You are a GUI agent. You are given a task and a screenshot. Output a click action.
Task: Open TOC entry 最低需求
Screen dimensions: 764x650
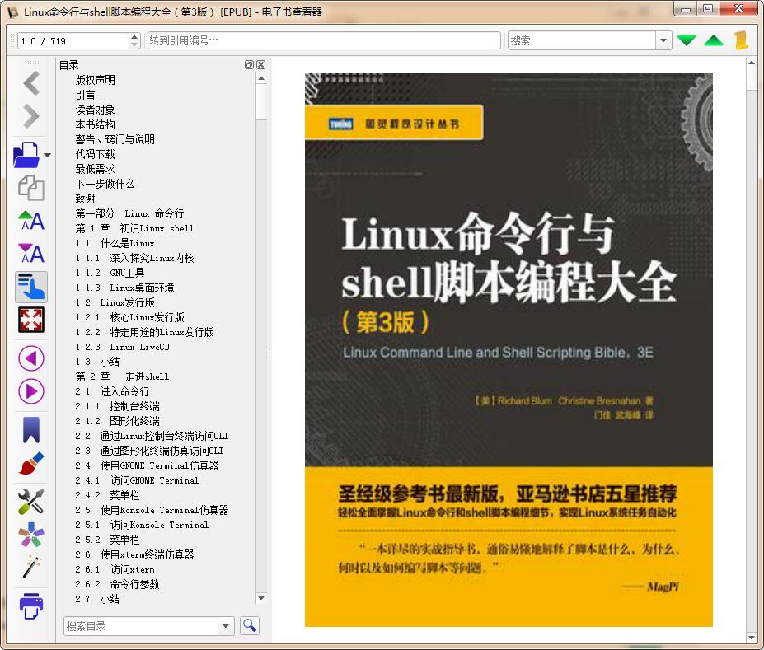[x=96, y=169]
